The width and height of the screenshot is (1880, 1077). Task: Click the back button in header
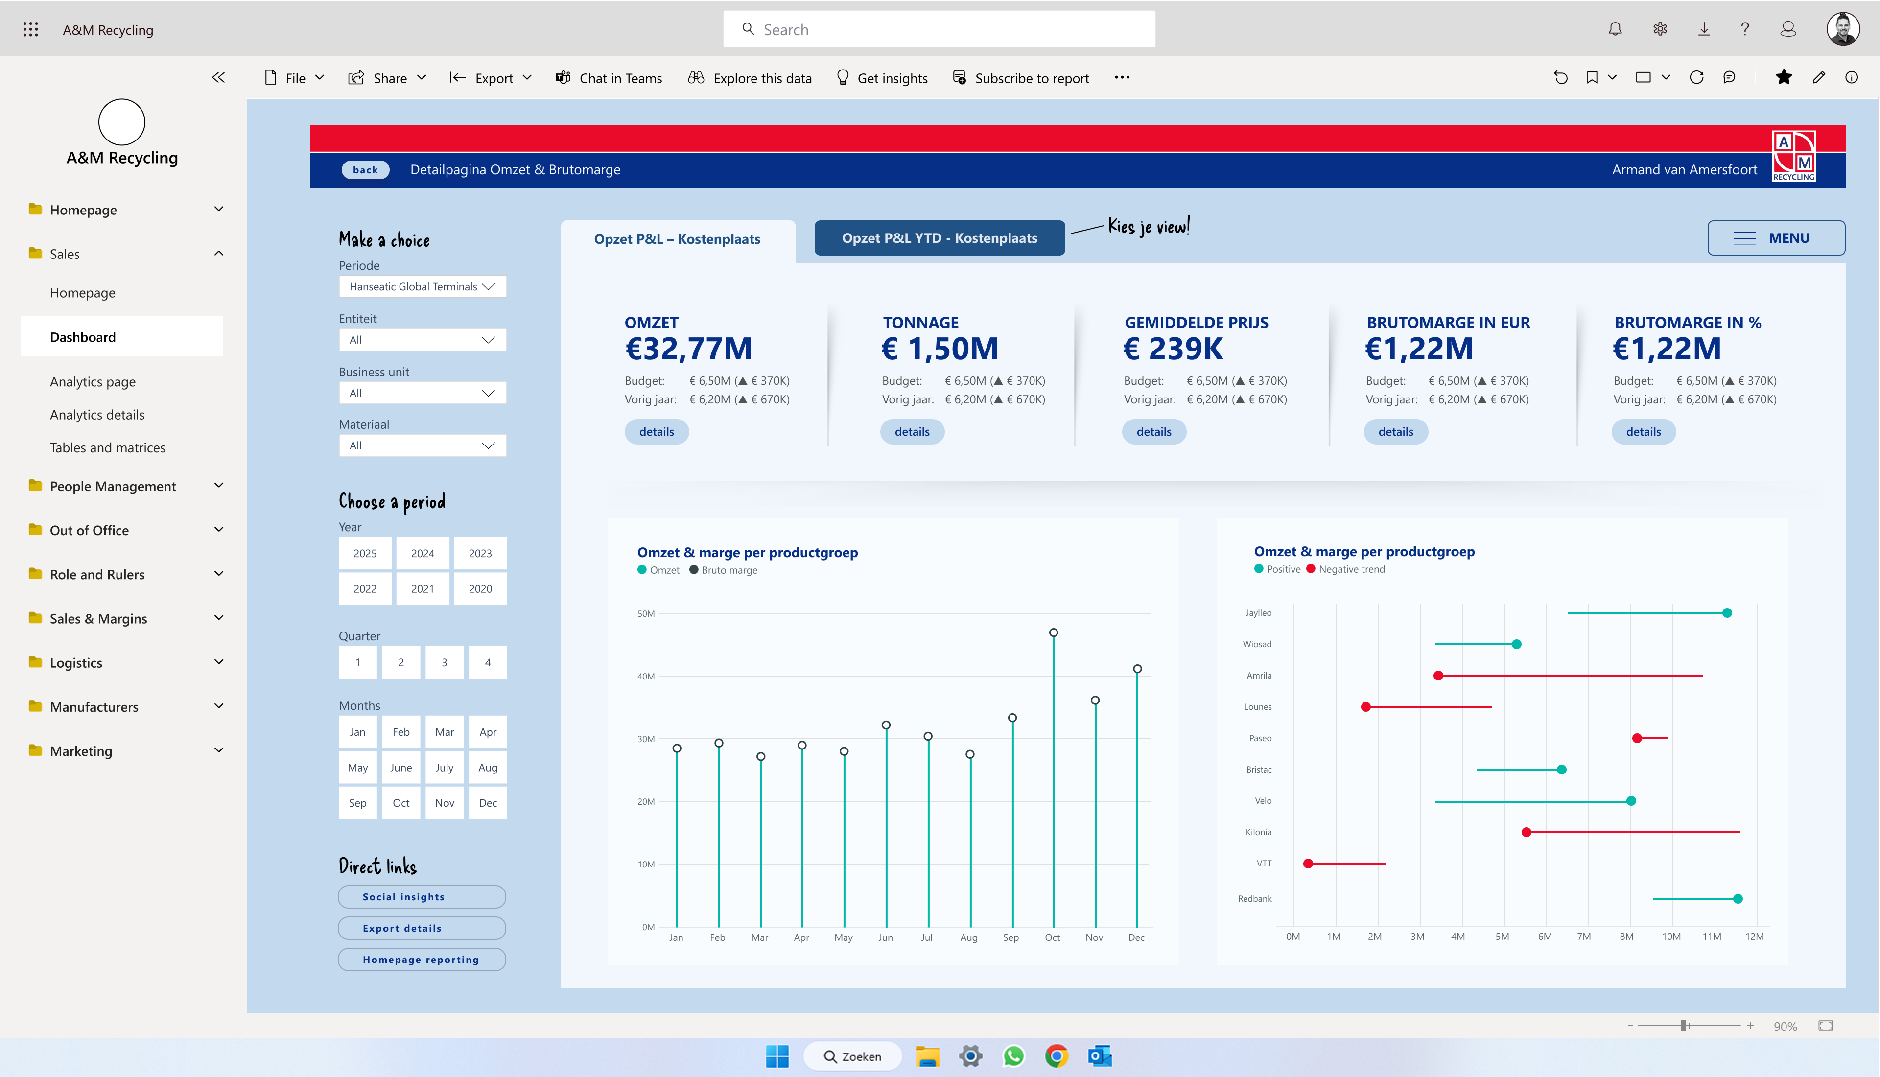click(x=365, y=169)
